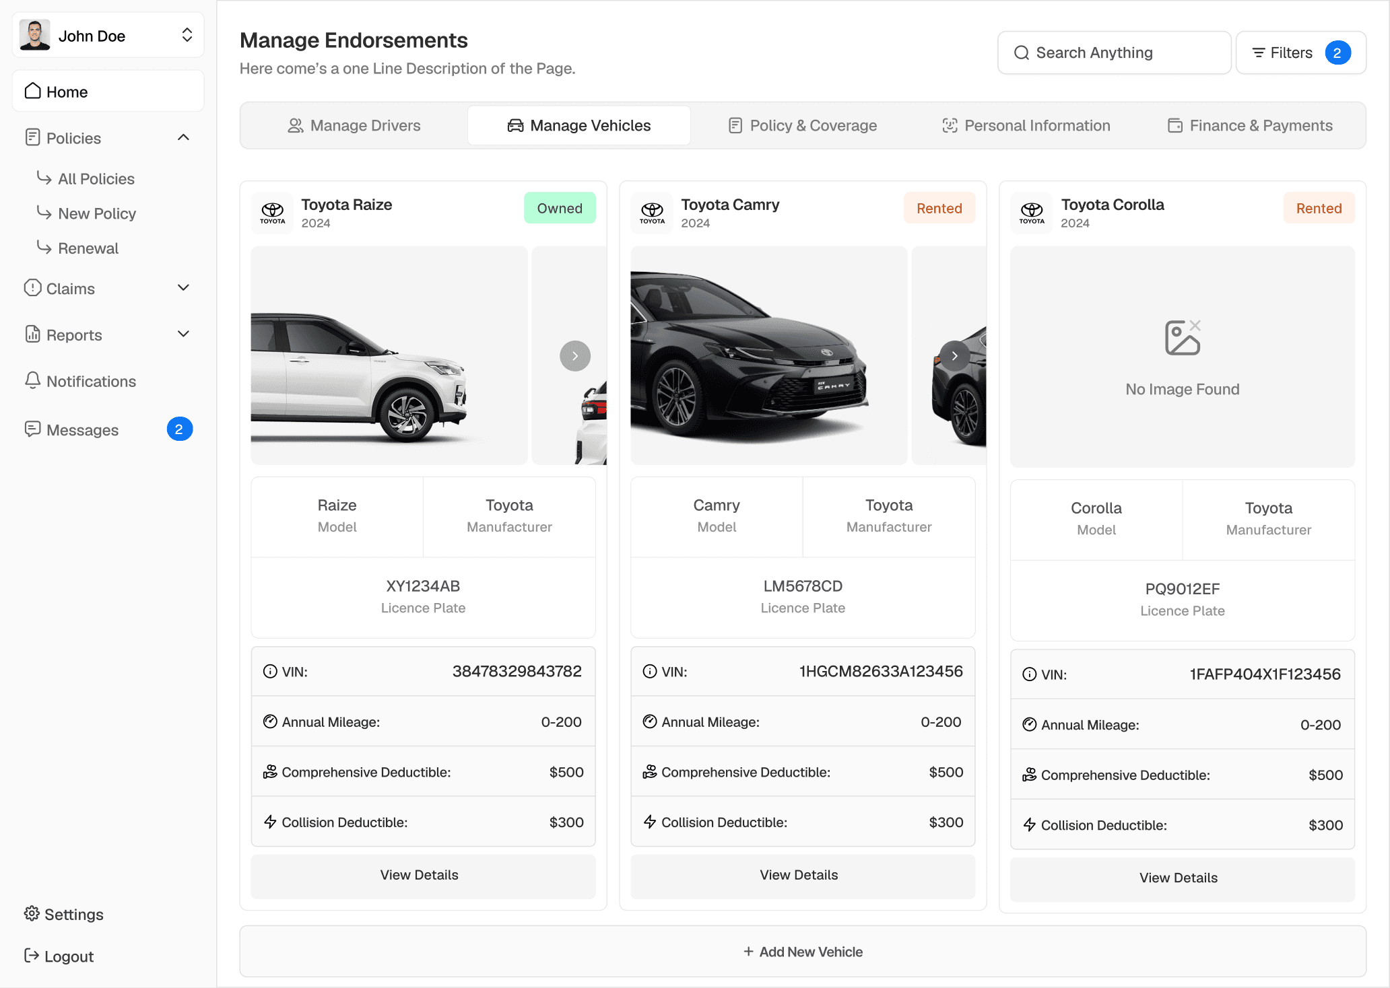Click the Notifications bell icon

(32, 380)
